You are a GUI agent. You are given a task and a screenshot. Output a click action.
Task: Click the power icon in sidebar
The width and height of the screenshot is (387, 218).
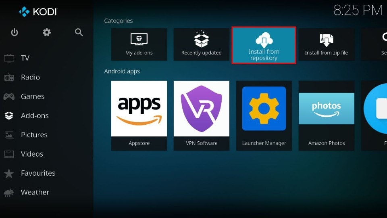(x=15, y=32)
